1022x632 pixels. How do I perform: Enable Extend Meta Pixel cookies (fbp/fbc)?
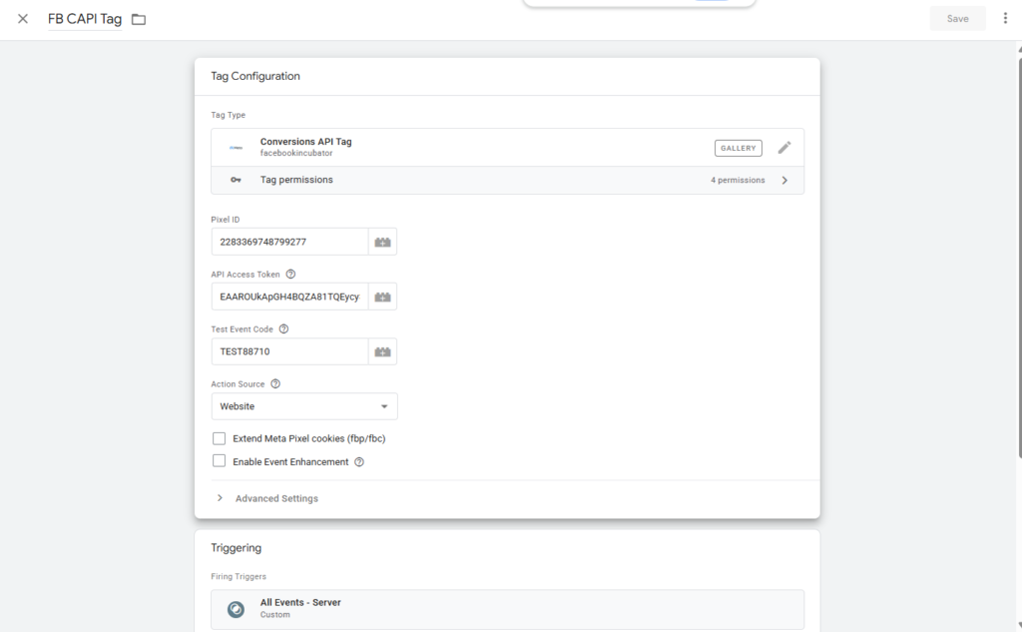click(219, 438)
